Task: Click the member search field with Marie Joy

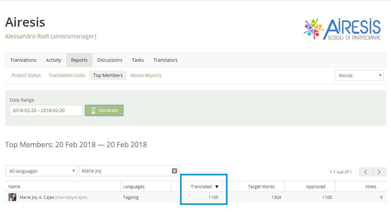Action: 130,171
